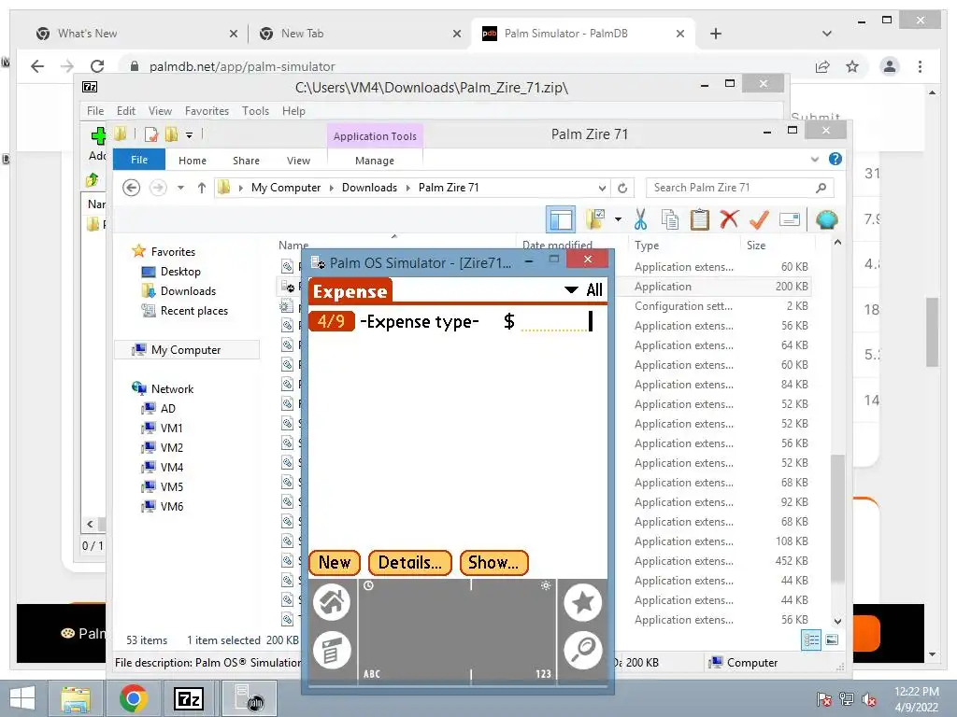Screen dimensions: 957x717
Task: Click the Rename icon in Explorer toolbar
Action: tap(789, 219)
